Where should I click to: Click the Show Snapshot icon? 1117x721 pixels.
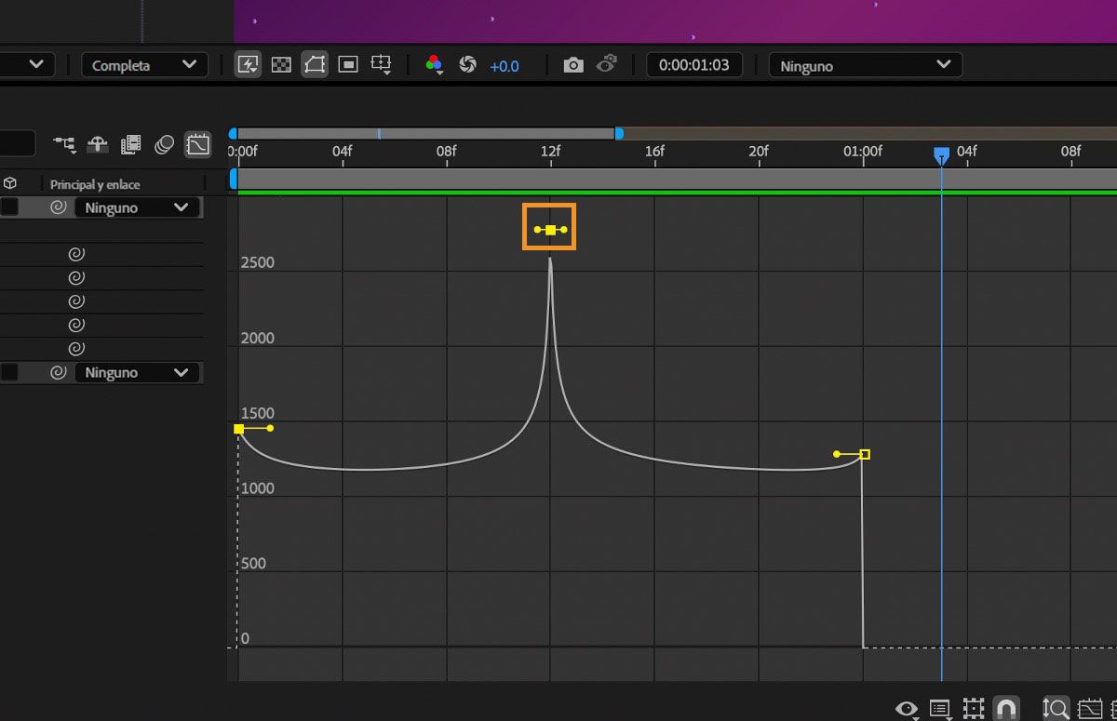click(x=607, y=64)
